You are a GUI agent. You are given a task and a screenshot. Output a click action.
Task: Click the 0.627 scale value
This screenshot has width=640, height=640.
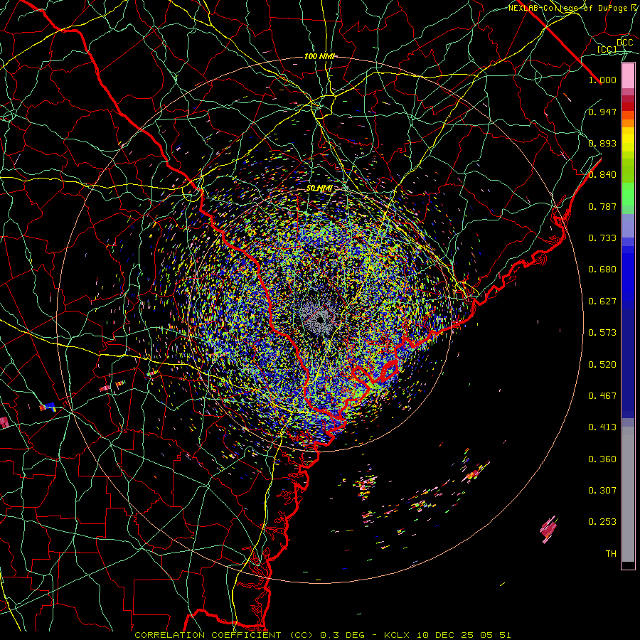(x=602, y=302)
